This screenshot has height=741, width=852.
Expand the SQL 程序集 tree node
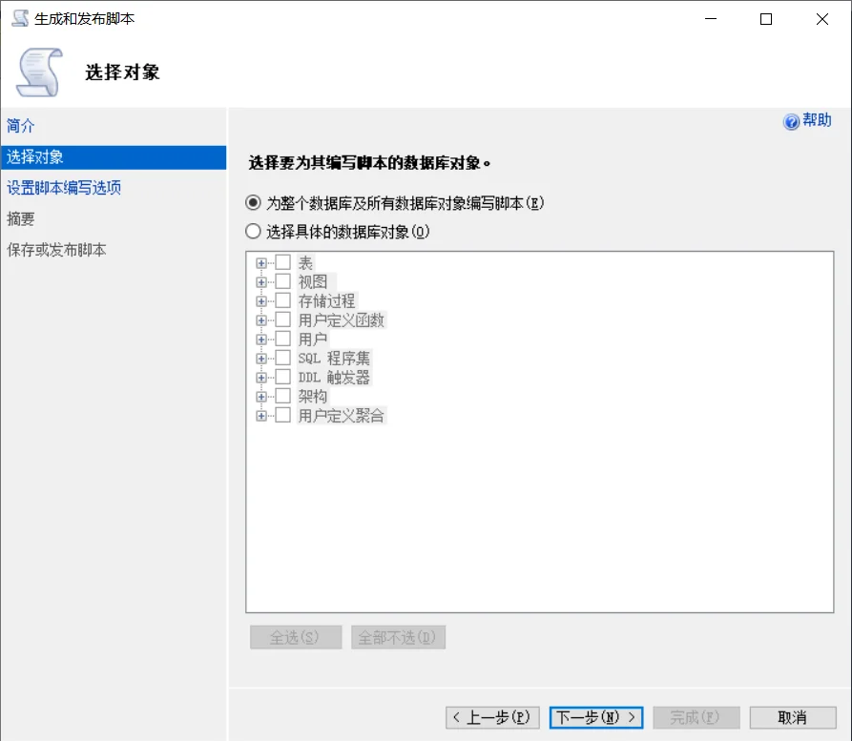pyautogui.click(x=261, y=359)
